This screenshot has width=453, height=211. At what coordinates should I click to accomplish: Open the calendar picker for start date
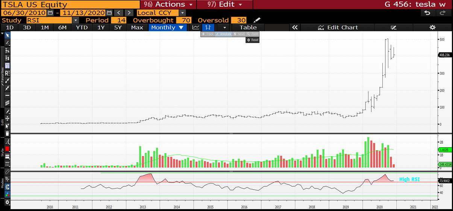[50, 12]
